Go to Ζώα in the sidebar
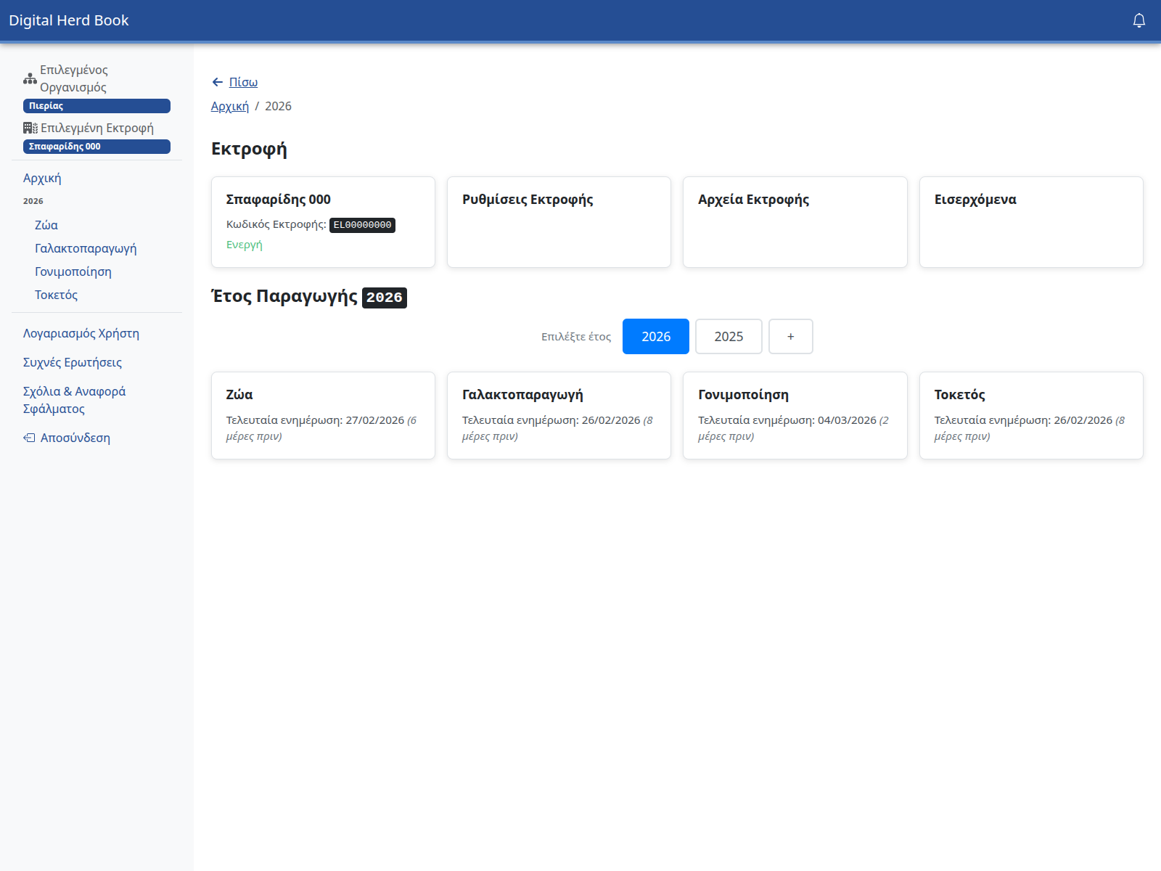This screenshot has width=1161, height=871. pyautogui.click(x=46, y=225)
